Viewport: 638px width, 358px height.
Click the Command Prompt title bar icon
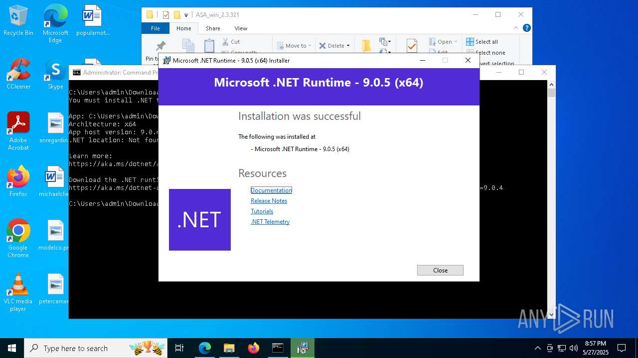click(x=76, y=73)
